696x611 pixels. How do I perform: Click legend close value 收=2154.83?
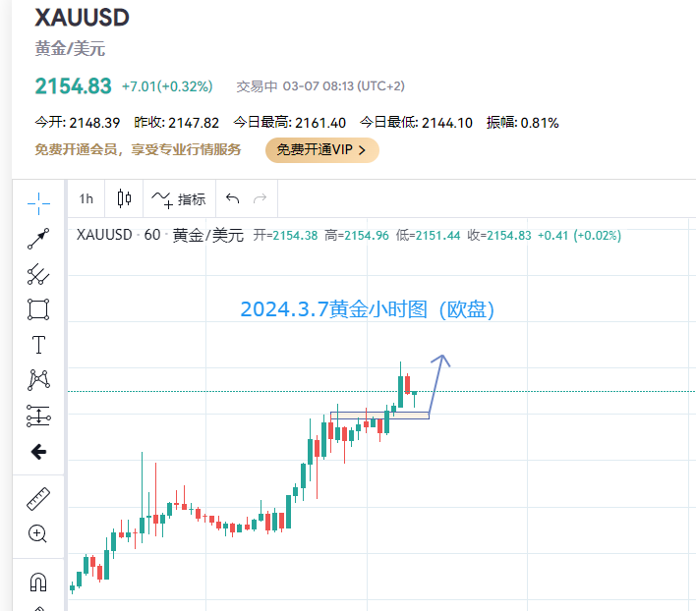(x=499, y=235)
